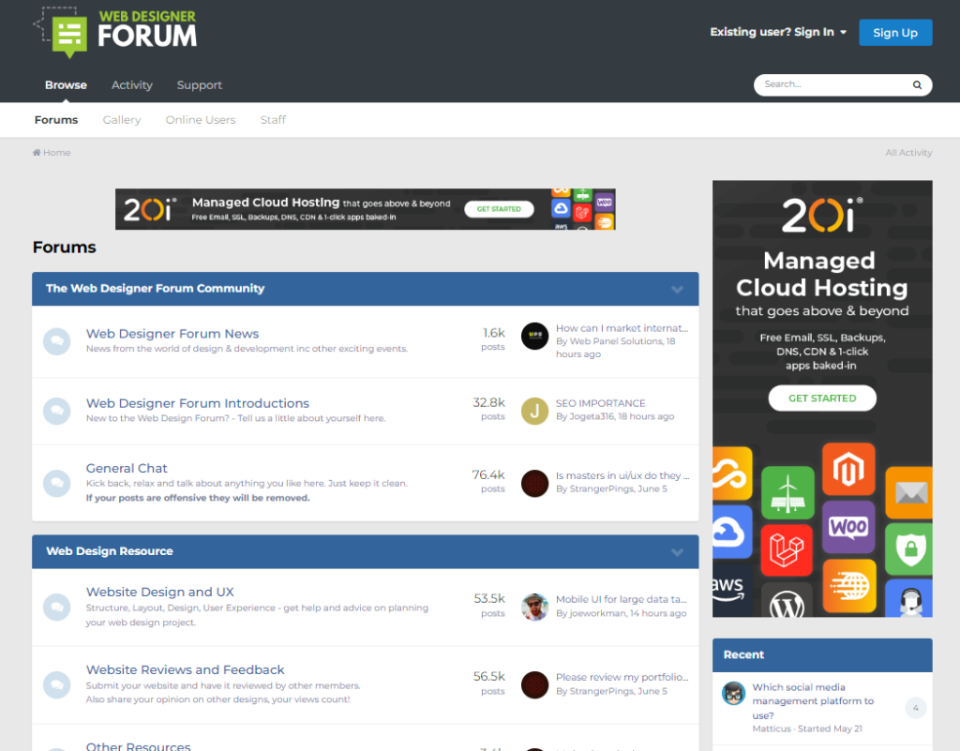Select the Online Users tab

(x=201, y=120)
